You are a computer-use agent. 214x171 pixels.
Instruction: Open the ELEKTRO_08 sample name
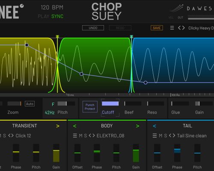click(x=110, y=136)
